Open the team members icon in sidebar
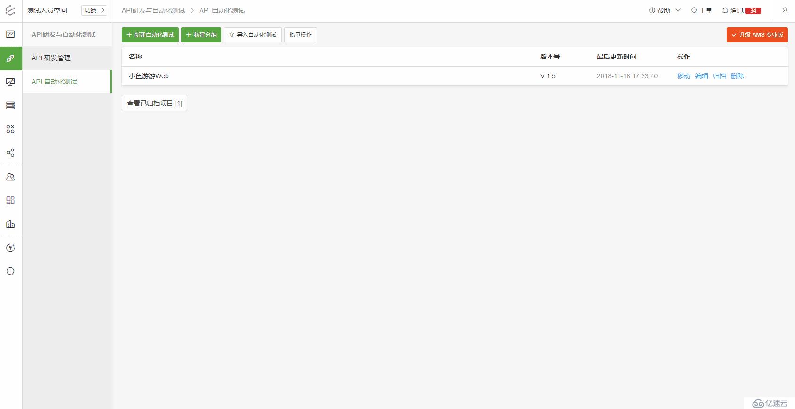This screenshot has height=409, width=795. (10, 177)
